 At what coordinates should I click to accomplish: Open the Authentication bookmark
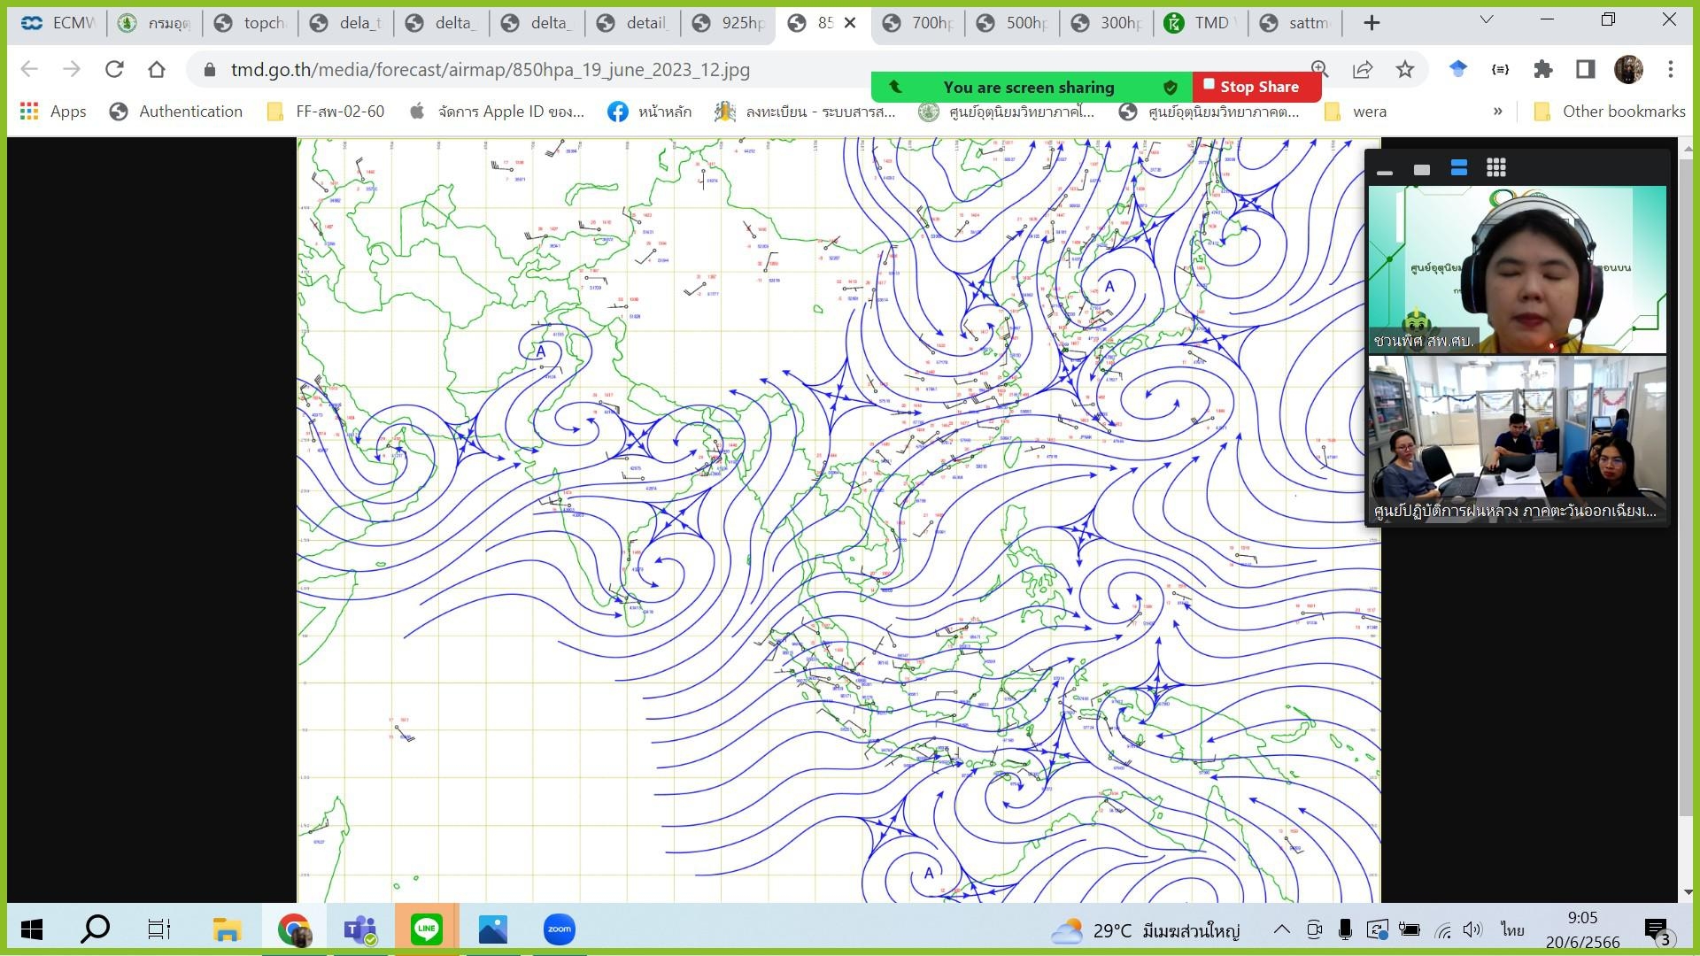click(x=176, y=112)
